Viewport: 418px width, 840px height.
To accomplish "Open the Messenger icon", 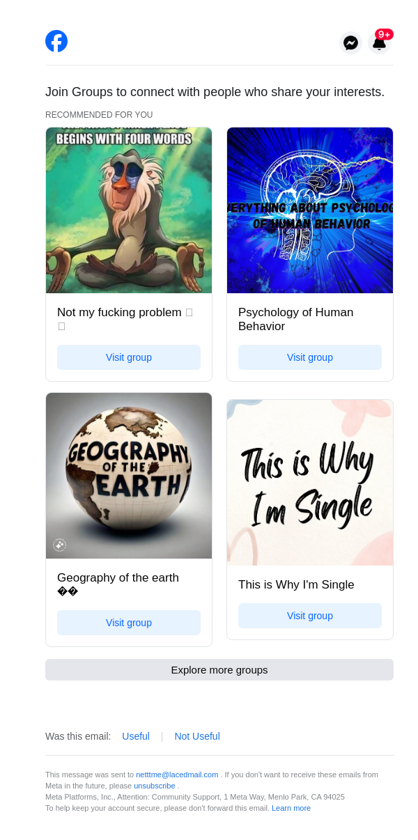I will (351, 43).
